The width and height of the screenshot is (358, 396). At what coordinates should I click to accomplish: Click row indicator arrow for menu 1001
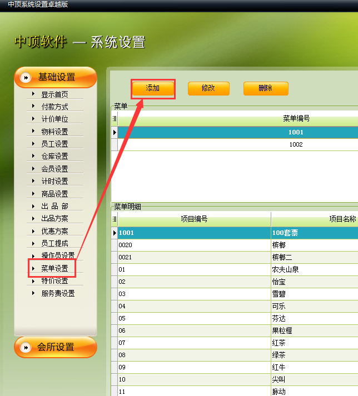click(115, 132)
